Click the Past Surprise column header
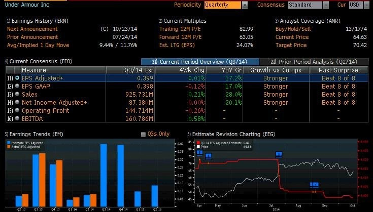Image resolution: width=373 pixels, height=212 pixels. coord(338,70)
